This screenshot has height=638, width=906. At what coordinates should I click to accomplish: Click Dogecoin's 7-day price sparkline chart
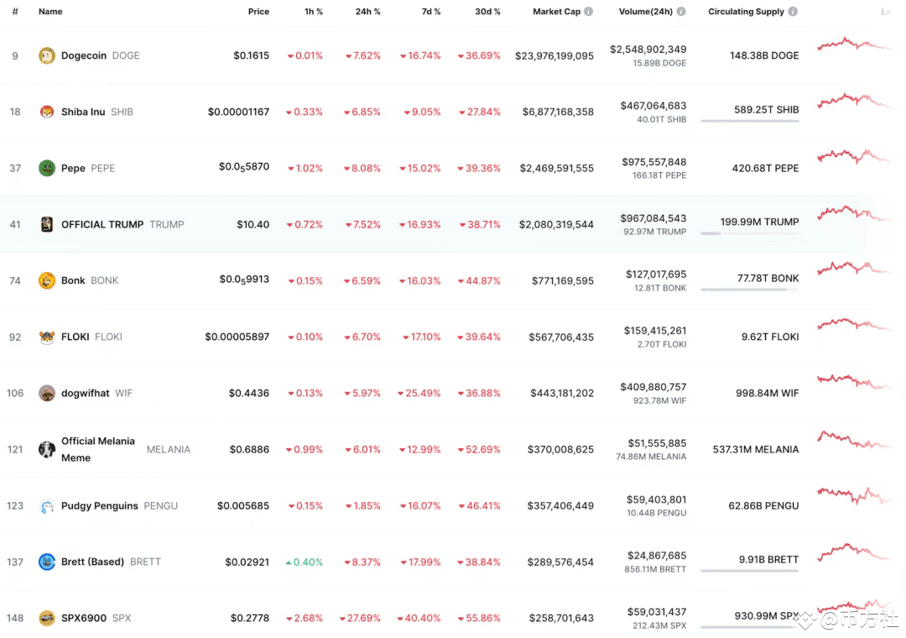click(854, 44)
